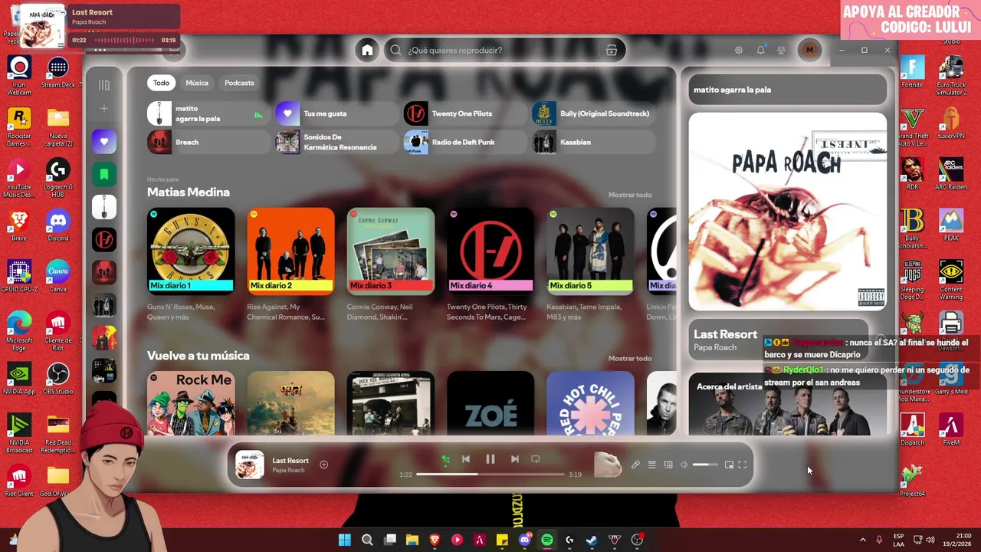Collapse the Your Library sidebar icon
981x552 pixels.
point(104,84)
